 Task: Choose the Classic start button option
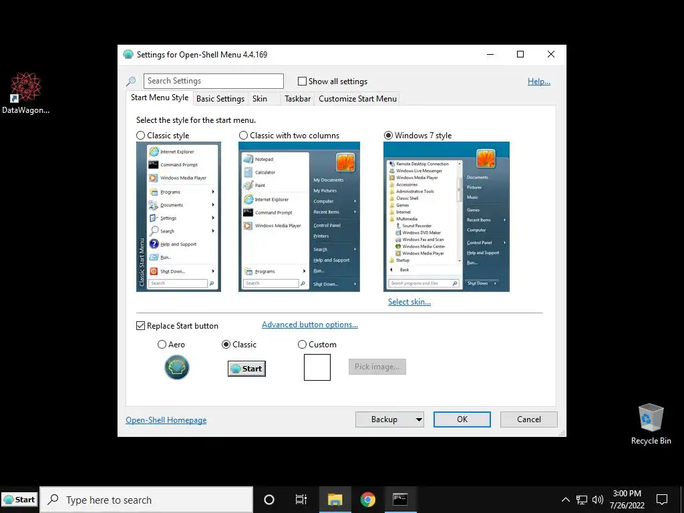226,345
